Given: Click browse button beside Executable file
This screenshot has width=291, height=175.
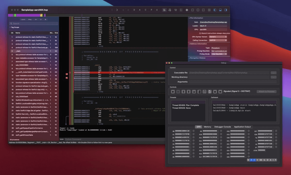Looking at the screenshot, I should (x=273, y=73).
